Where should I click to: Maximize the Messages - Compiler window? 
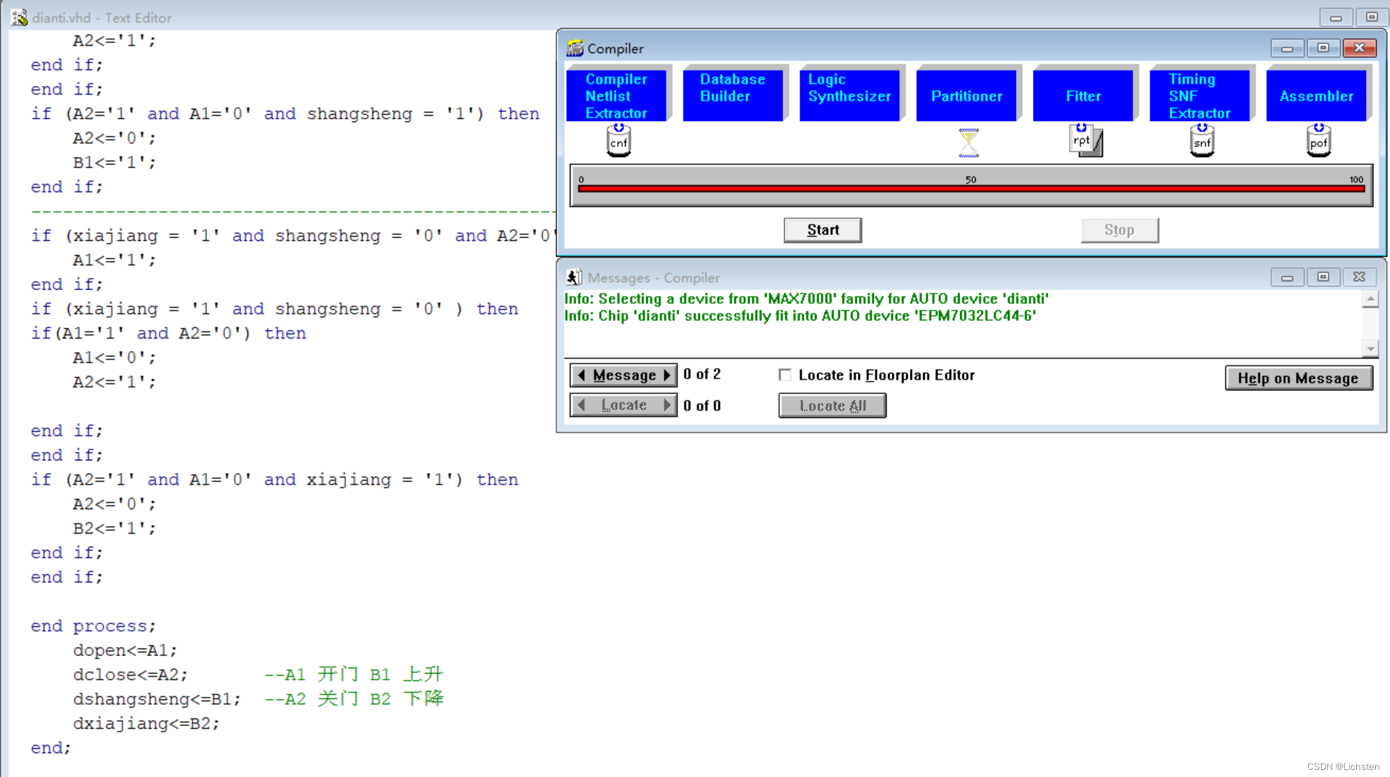[1323, 277]
